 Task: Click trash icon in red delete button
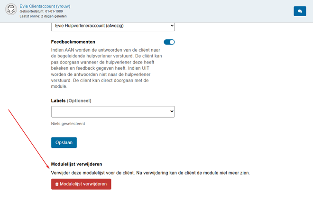pyautogui.click(x=57, y=184)
